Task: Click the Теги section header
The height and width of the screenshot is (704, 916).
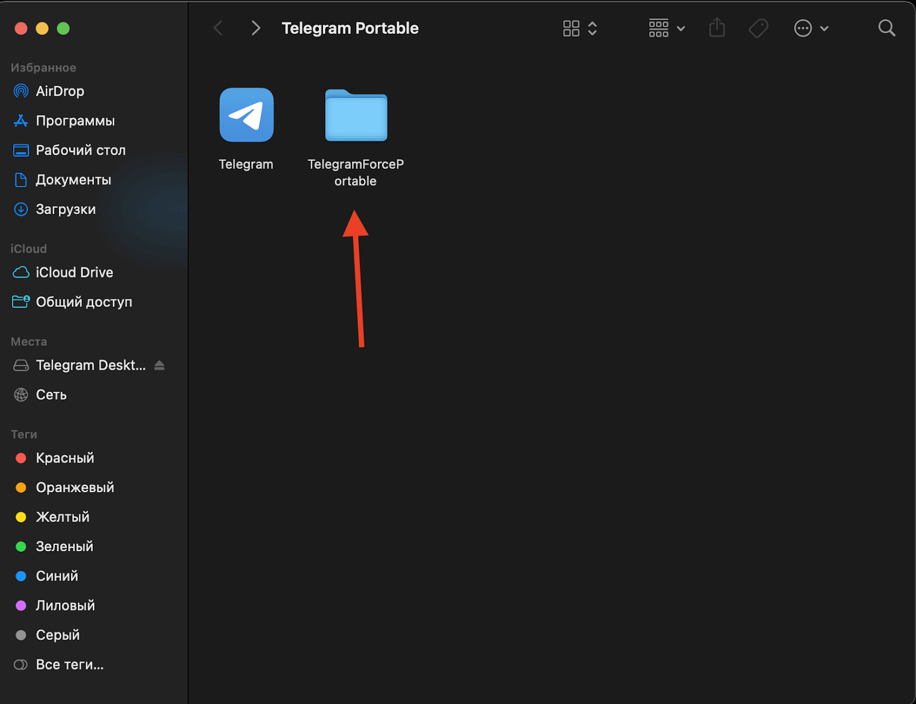Action: point(24,434)
